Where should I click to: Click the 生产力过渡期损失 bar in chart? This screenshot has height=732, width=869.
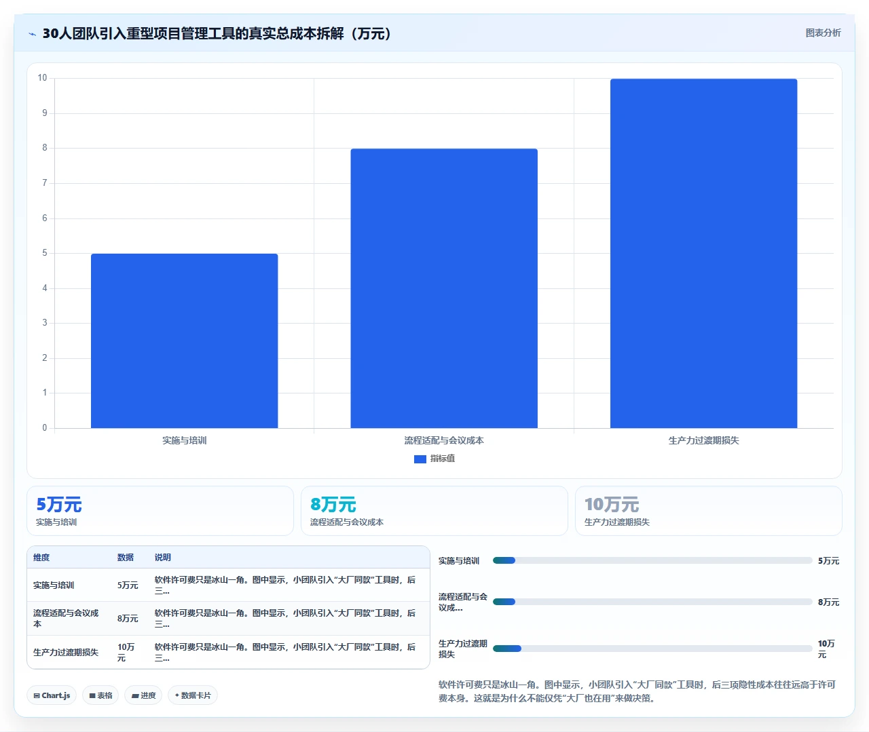pos(703,253)
